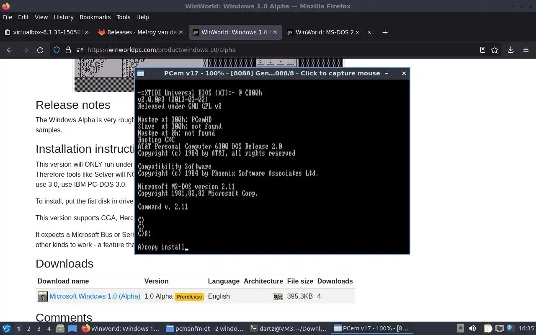Open volume control in system tray
The image size is (536, 335).
tap(472, 328)
